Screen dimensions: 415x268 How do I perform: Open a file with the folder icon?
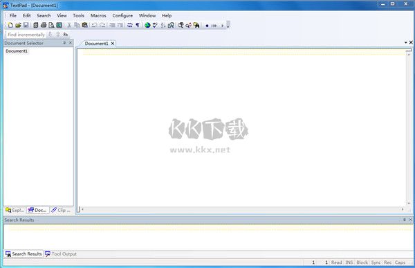(x=18, y=25)
